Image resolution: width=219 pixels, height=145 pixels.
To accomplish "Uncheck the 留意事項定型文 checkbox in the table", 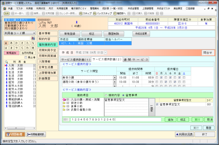I will 157,104.
